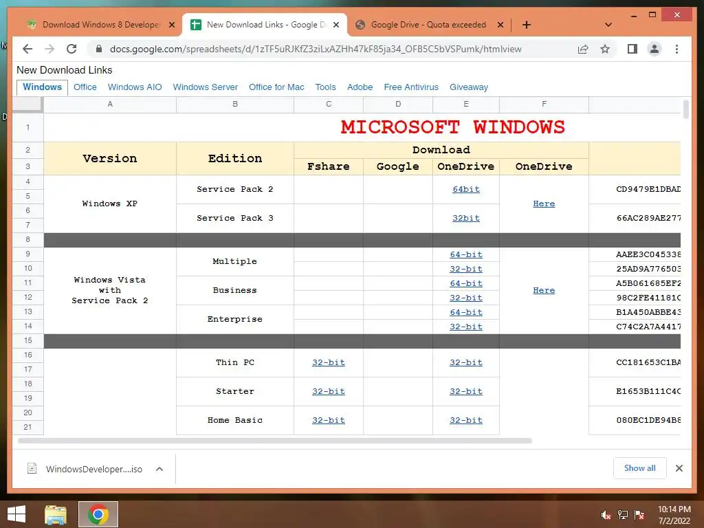Open the Windows Server sheet tab
Screen dimensions: 704x528
tap(205, 87)
